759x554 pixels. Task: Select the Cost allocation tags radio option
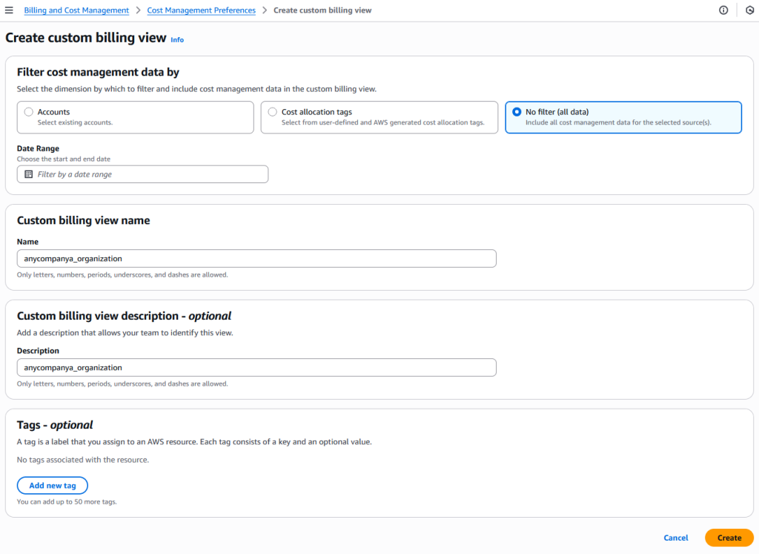coord(273,112)
